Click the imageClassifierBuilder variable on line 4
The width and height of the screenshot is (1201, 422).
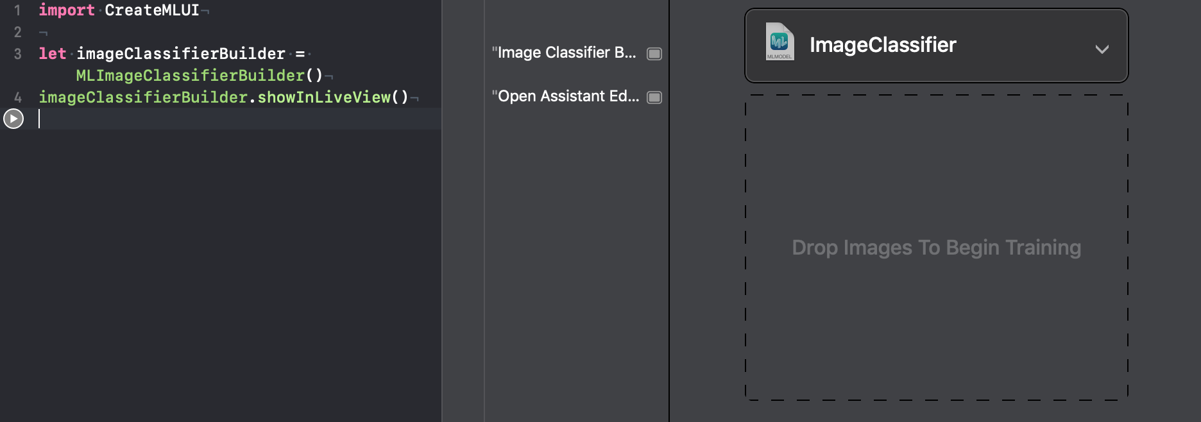point(143,97)
